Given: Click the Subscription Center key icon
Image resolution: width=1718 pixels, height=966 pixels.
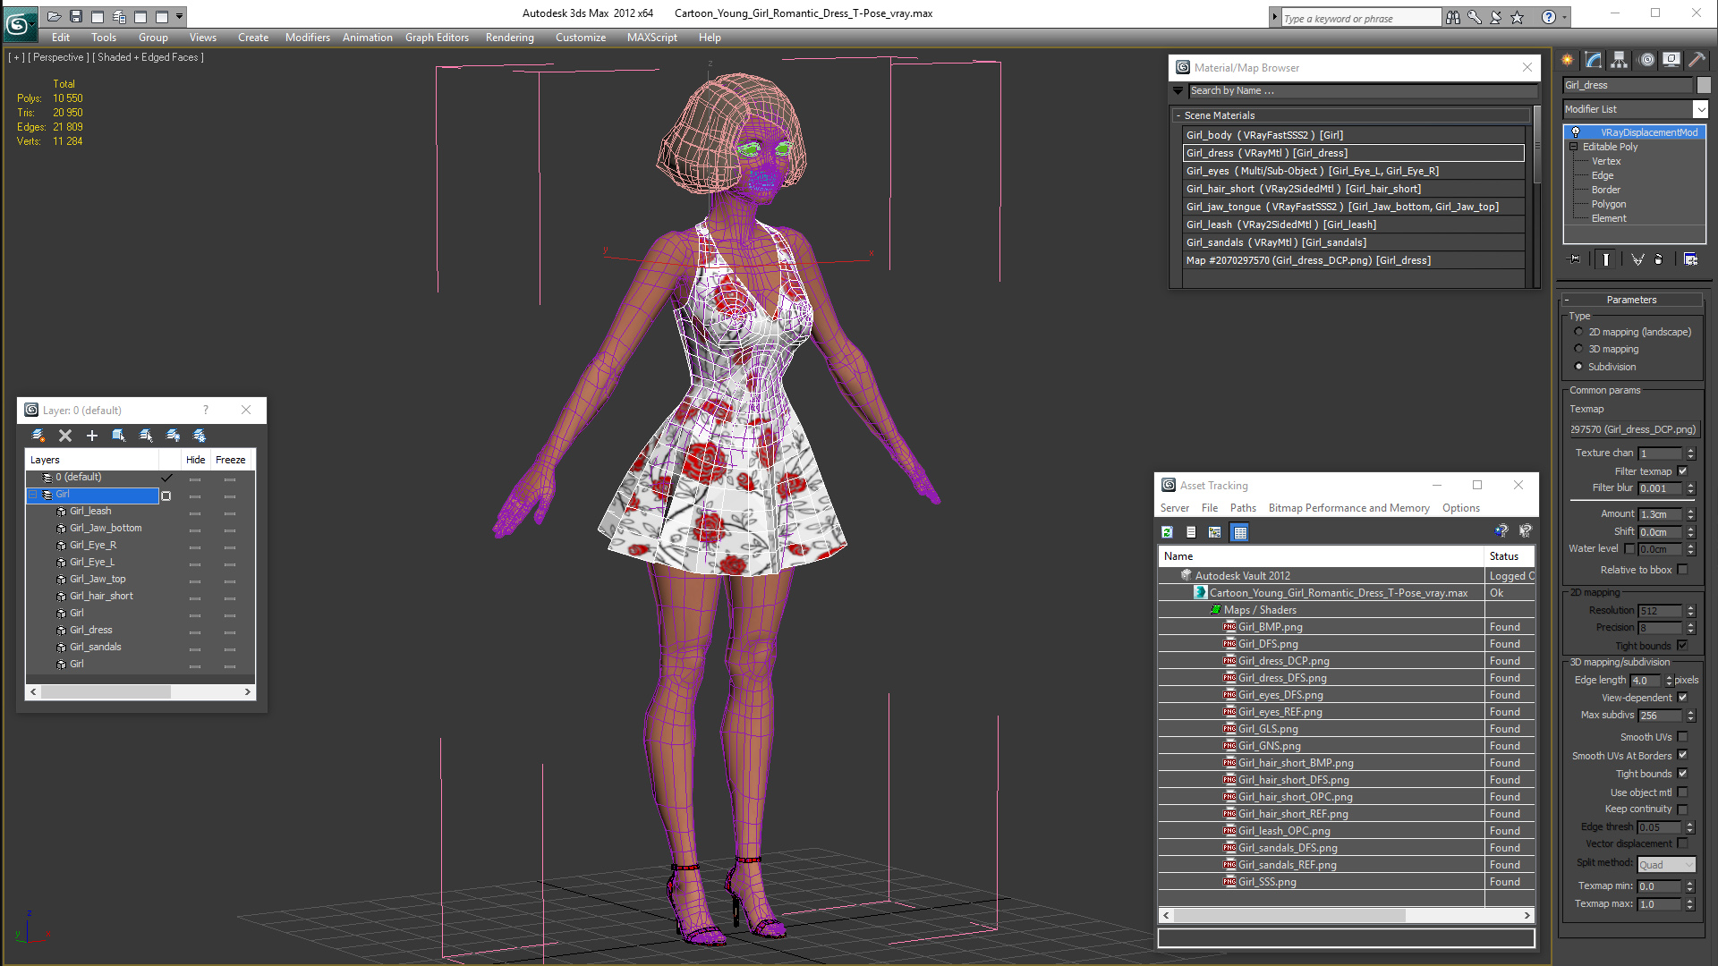Looking at the screenshot, I should [x=1474, y=17].
